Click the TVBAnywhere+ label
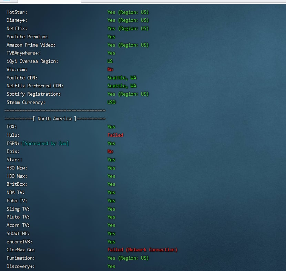Image resolution: width=286 pixels, height=271 pixels. pyautogui.click(x=23, y=53)
